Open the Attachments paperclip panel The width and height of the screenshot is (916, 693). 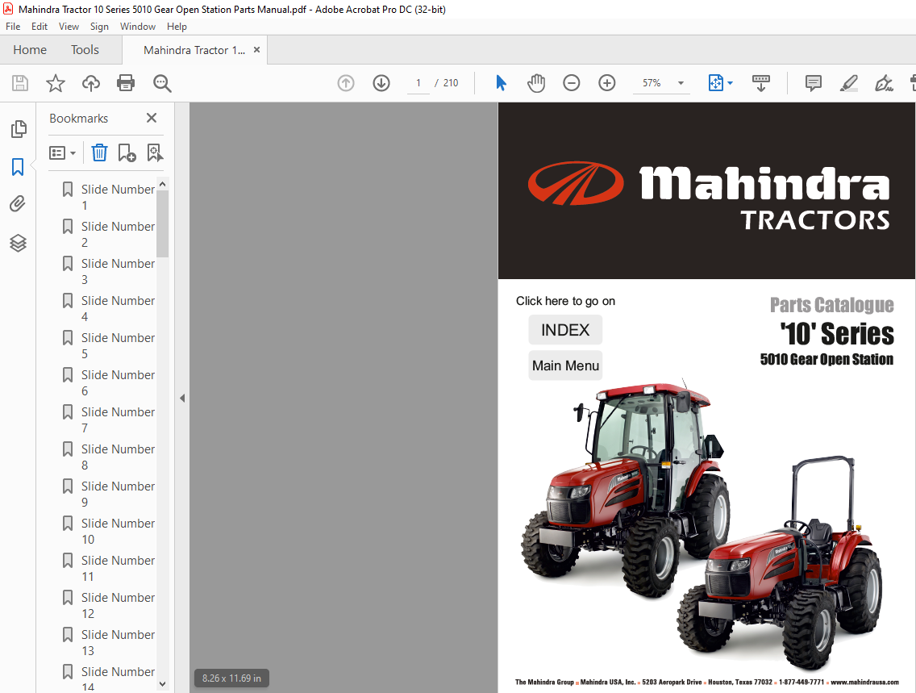coord(18,204)
